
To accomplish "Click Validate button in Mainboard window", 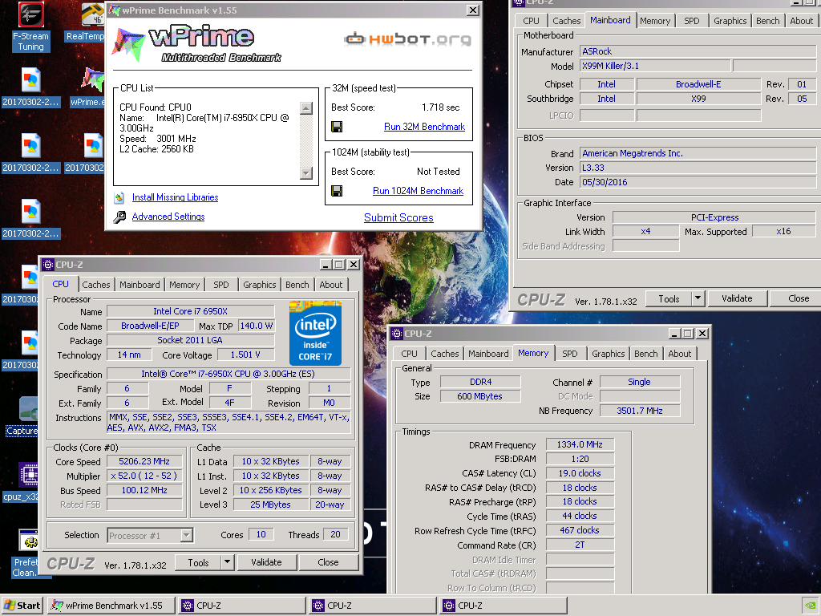I will pos(738,298).
